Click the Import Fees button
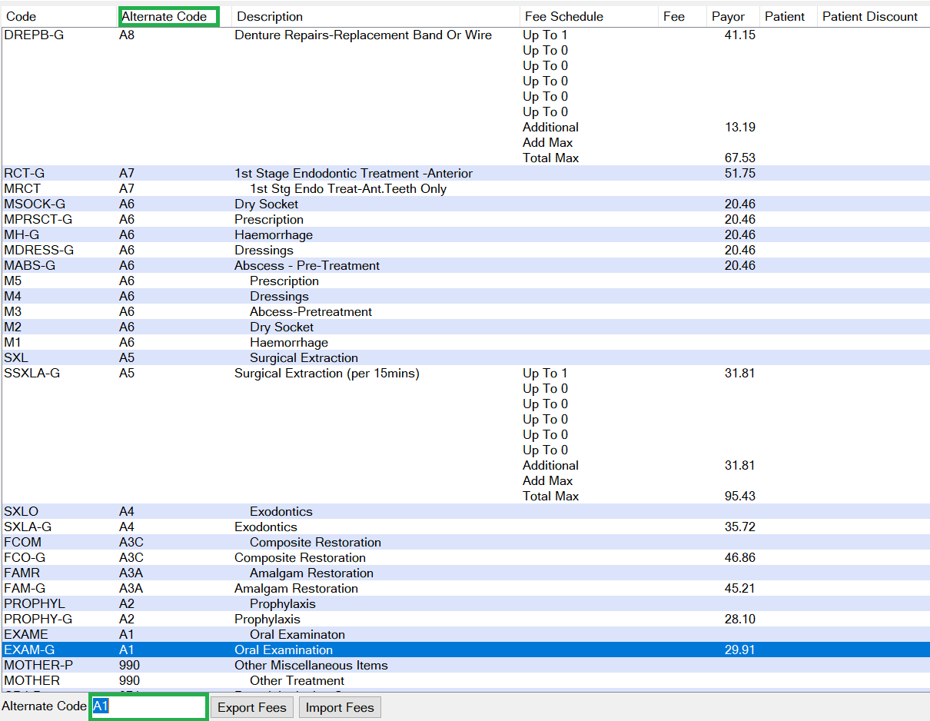 click(x=340, y=707)
